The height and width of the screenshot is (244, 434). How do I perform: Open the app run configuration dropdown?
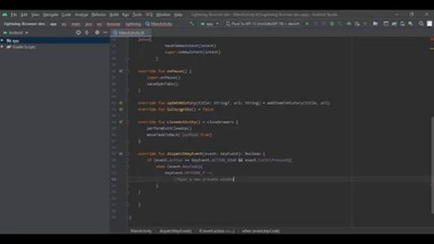click(x=210, y=24)
